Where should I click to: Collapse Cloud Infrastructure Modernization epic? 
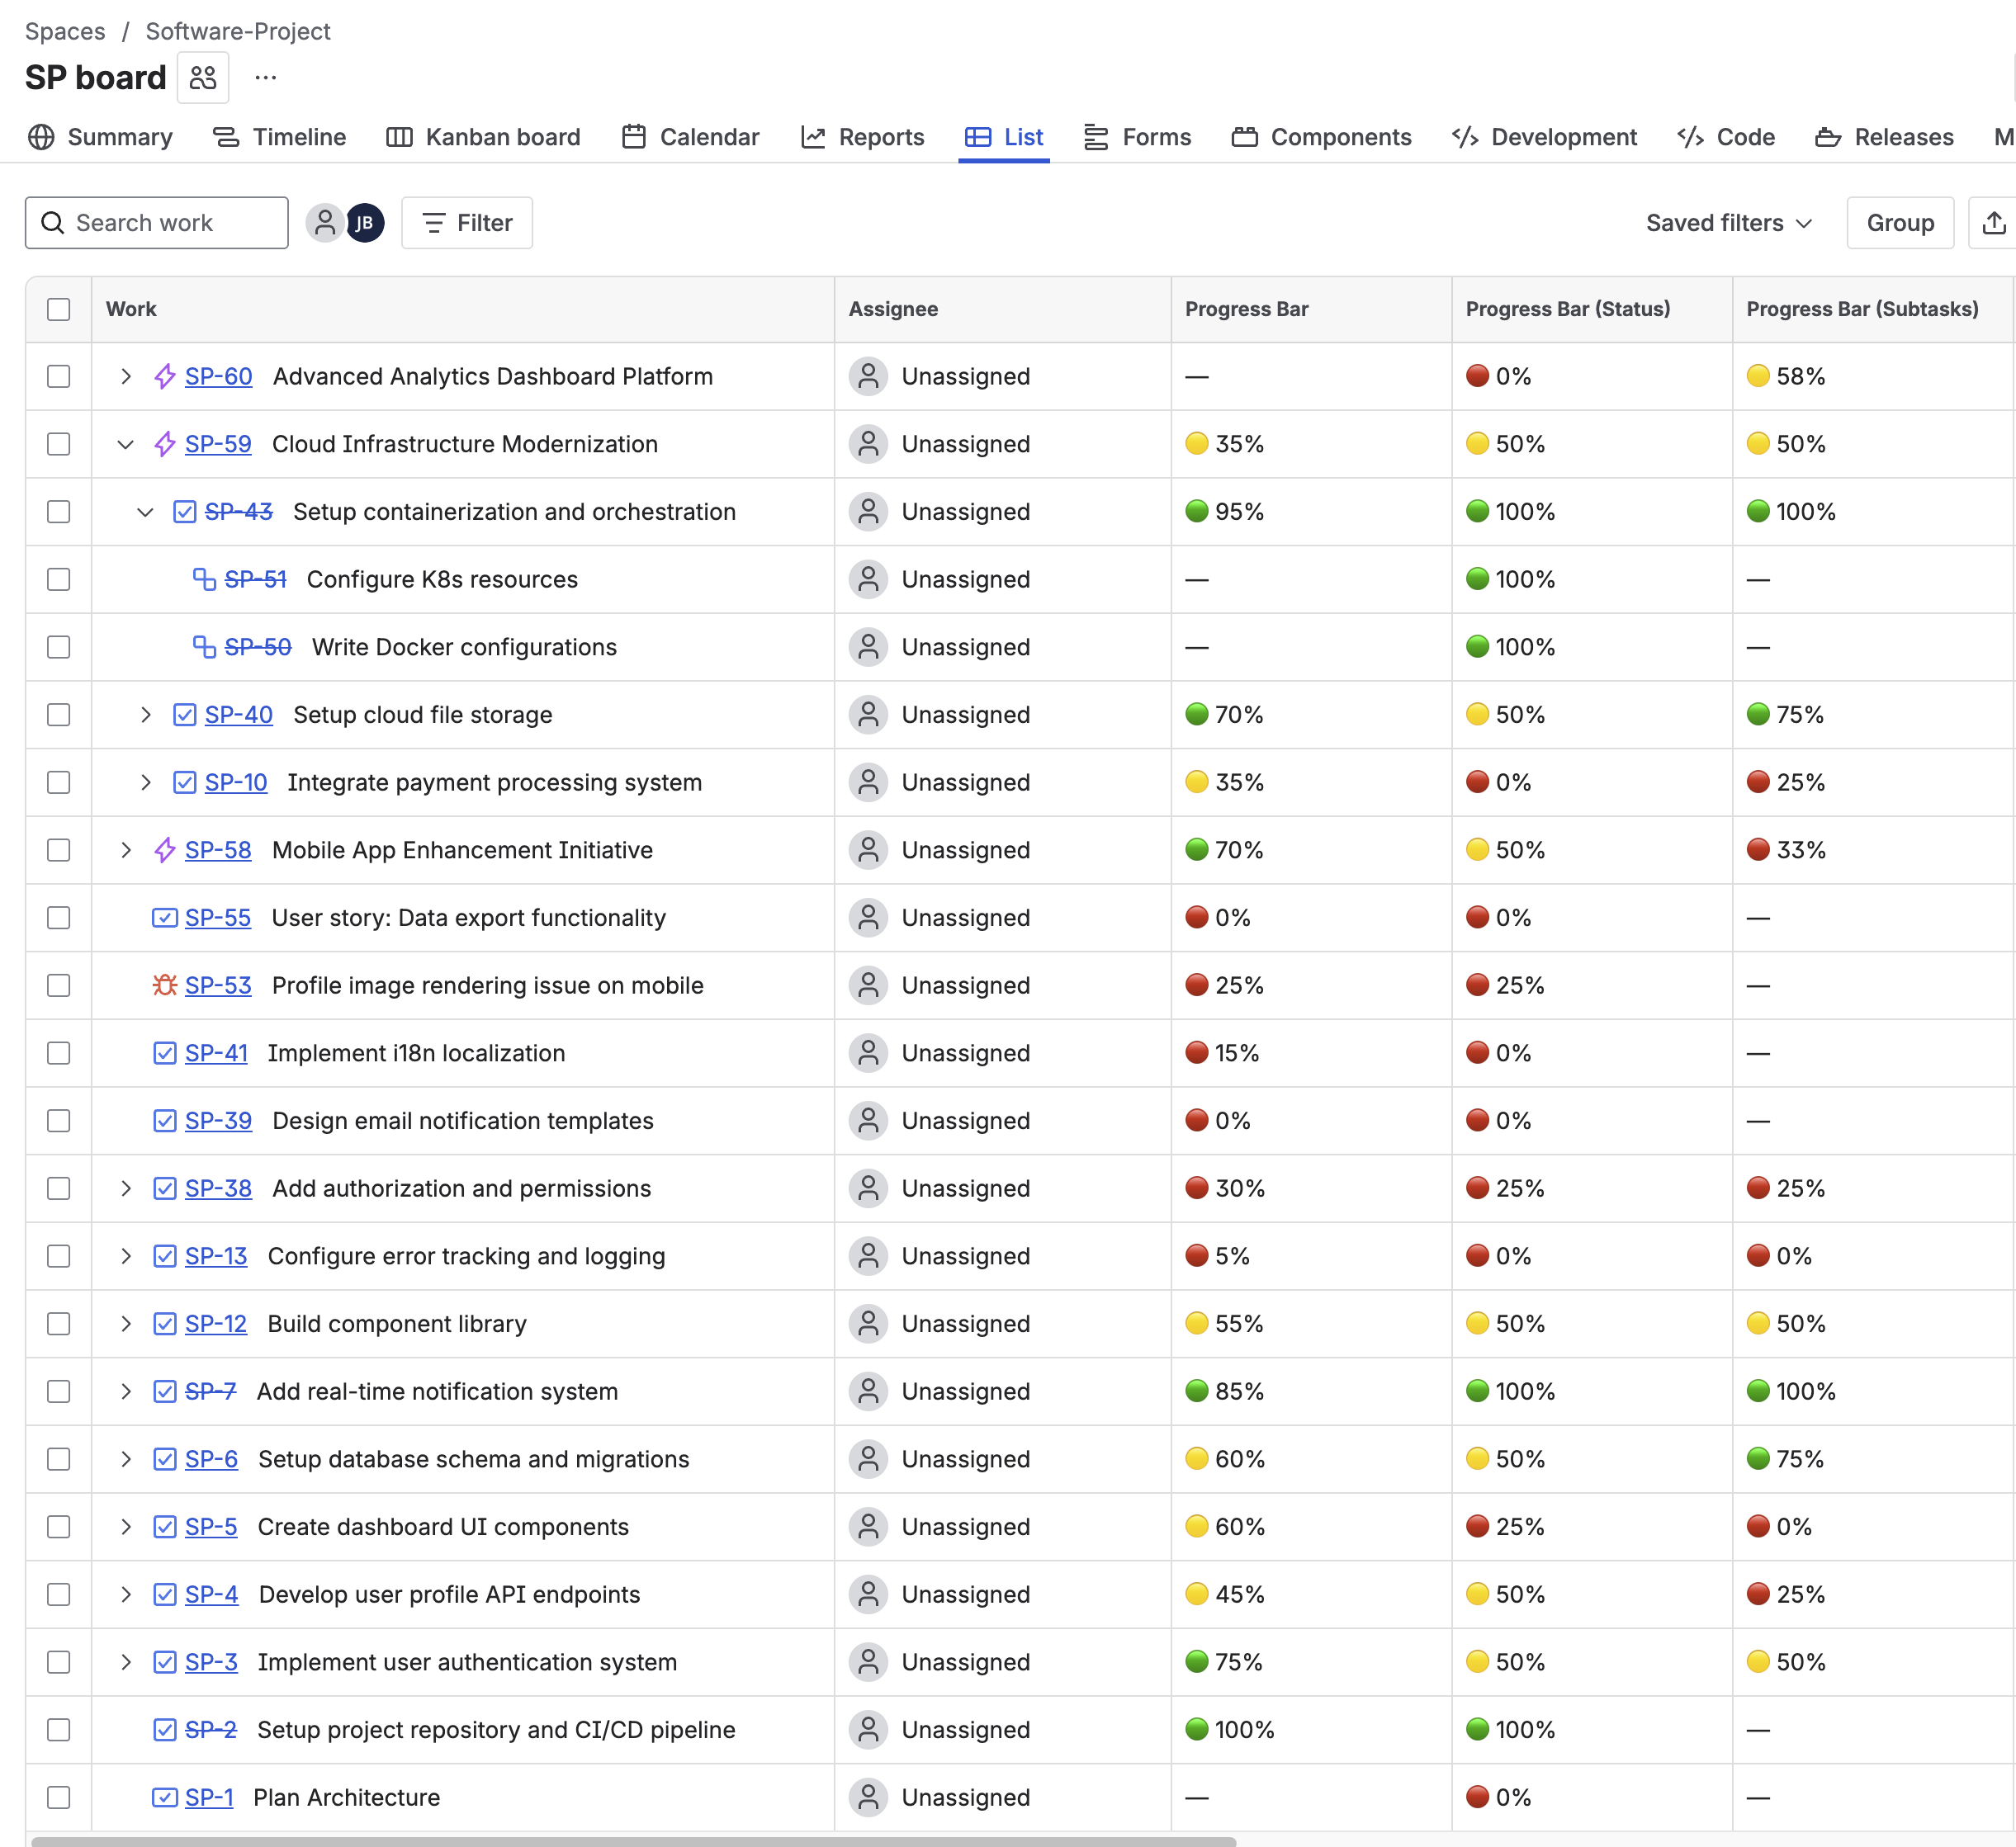[125, 444]
